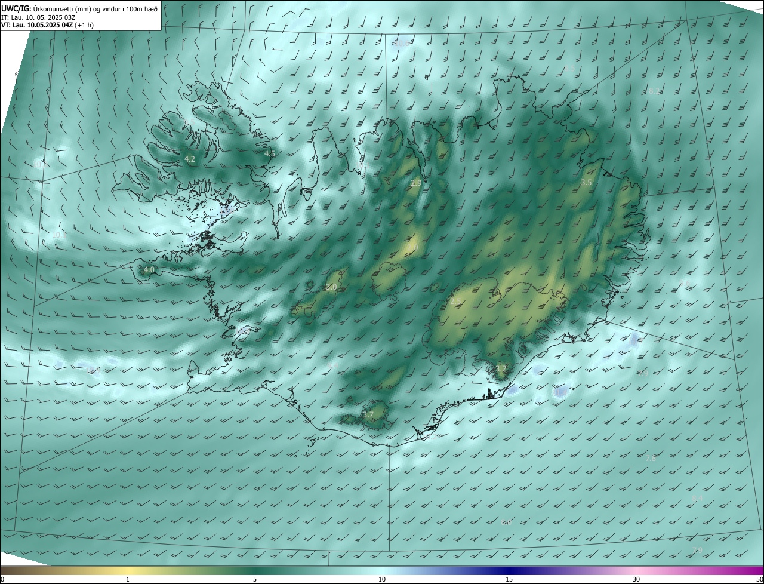Image resolution: width=764 pixels, height=584 pixels.
Task: Click the 3.2 value near the southeast coast
Action: [501, 369]
